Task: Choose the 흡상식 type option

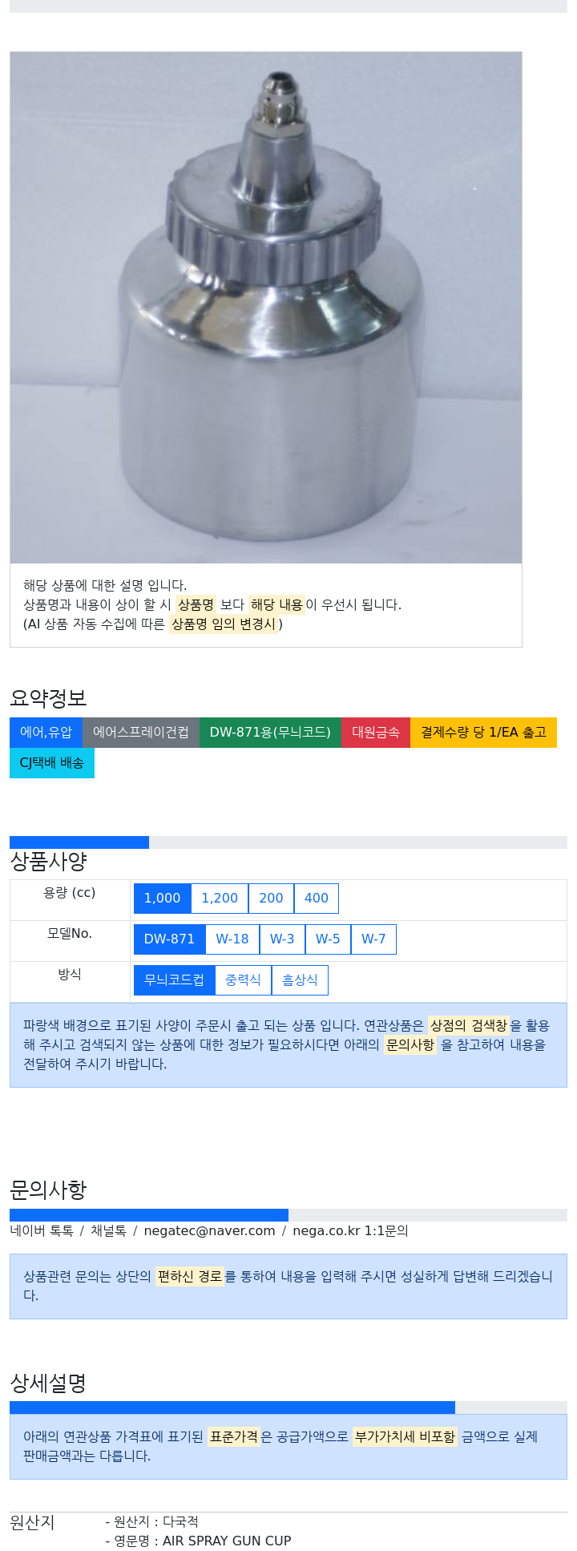Action: click(300, 979)
